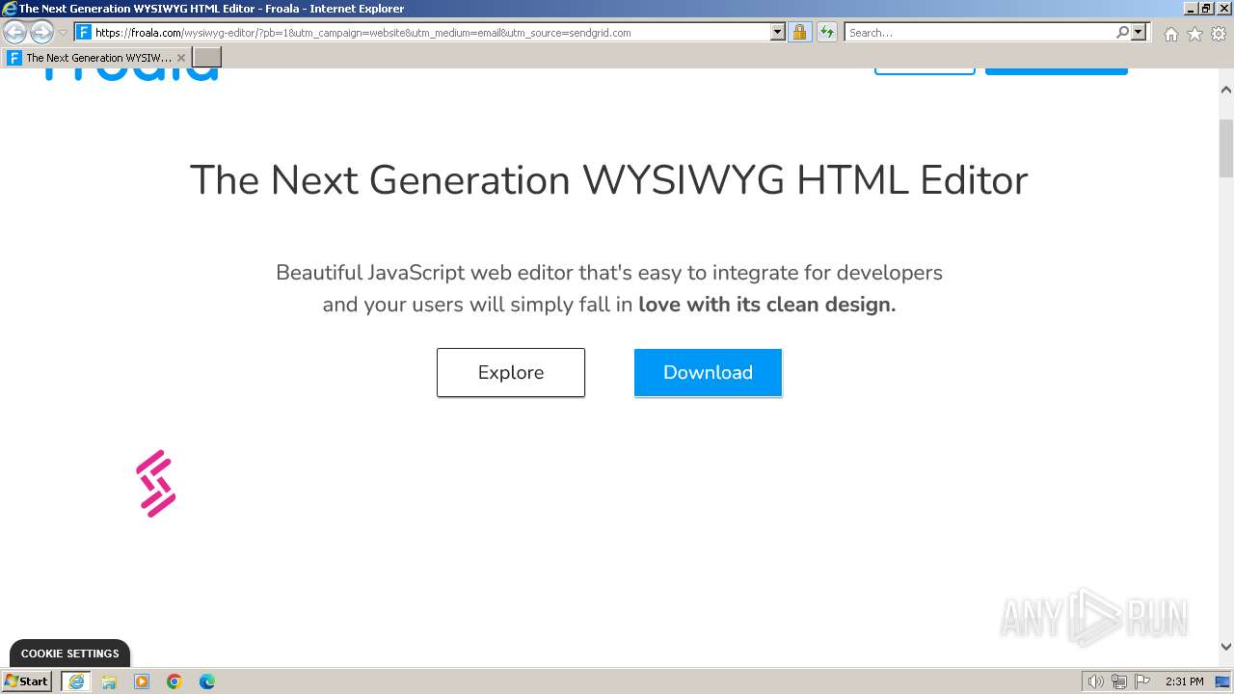
Task: Click the Action Center flag icon
Action: pyautogui.click(x=1142, y=681)
